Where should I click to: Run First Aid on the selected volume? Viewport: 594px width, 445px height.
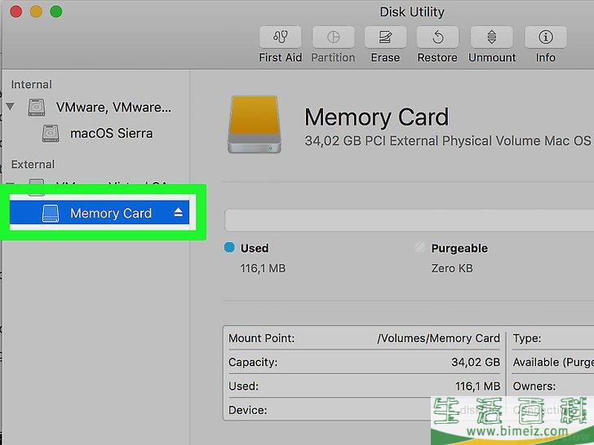(281, 37)
